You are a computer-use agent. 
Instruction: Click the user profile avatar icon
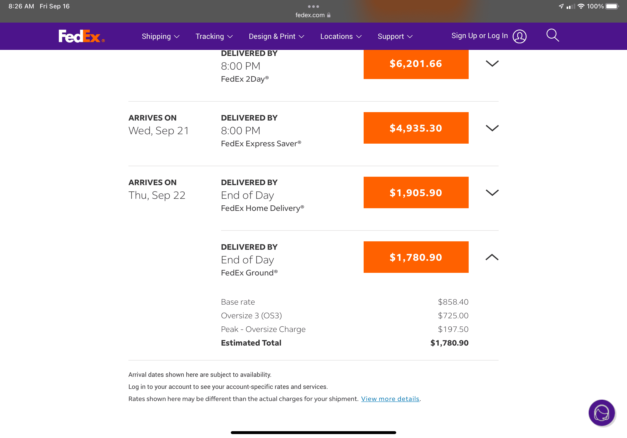519,36
